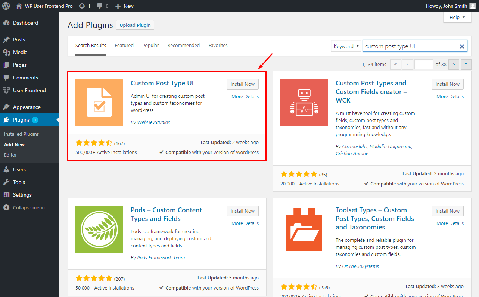Open More Details for Toolset Types
This screenshot has height=297, width=479.
click(x=450, y=223)
